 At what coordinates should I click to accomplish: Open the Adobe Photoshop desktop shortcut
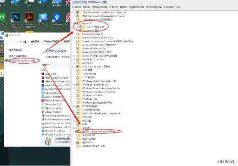coord(15,20)
